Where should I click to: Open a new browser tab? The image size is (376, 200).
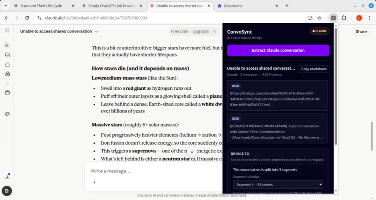[x=287, y=6]
